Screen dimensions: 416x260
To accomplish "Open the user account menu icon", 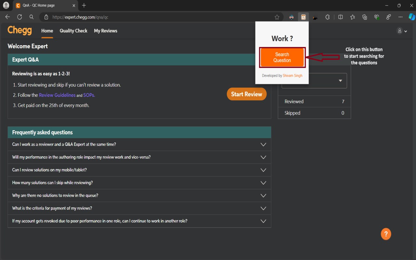I will (x=402, y=31).
